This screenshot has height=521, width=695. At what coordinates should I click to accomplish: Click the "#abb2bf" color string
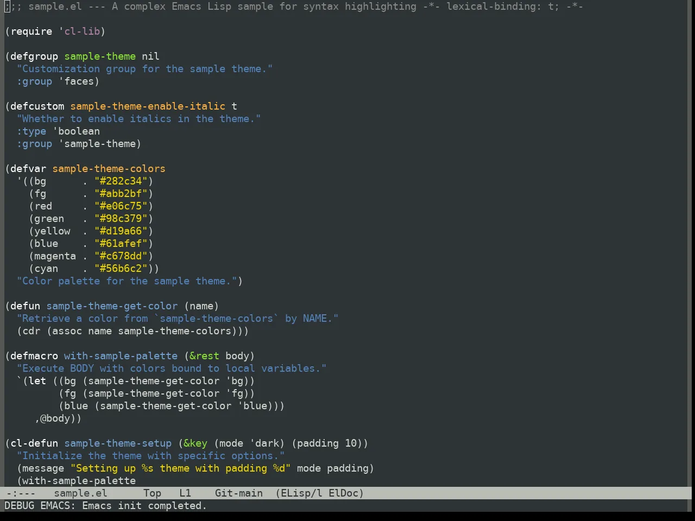(121, 194)
